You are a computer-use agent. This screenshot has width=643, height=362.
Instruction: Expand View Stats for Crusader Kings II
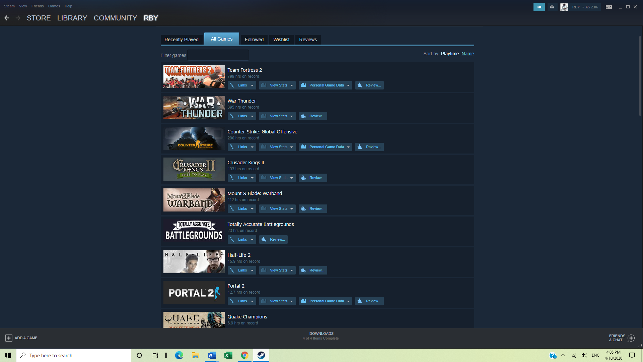277,178
